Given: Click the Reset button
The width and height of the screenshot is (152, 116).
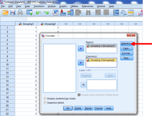Looking at the screenshot, I should pyautogui.click(x=88, y=108).
